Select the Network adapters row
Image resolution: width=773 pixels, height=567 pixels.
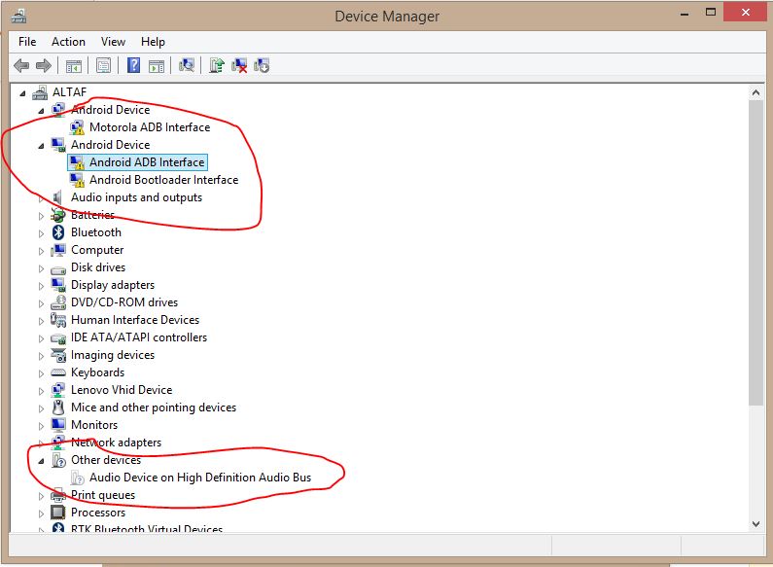(x=117, y=443)
